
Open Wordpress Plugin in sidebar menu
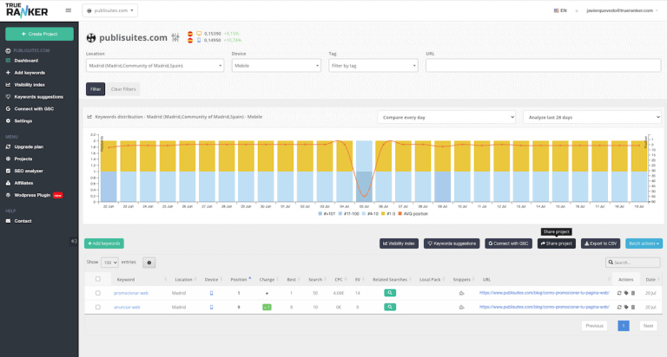pos(32,195)
